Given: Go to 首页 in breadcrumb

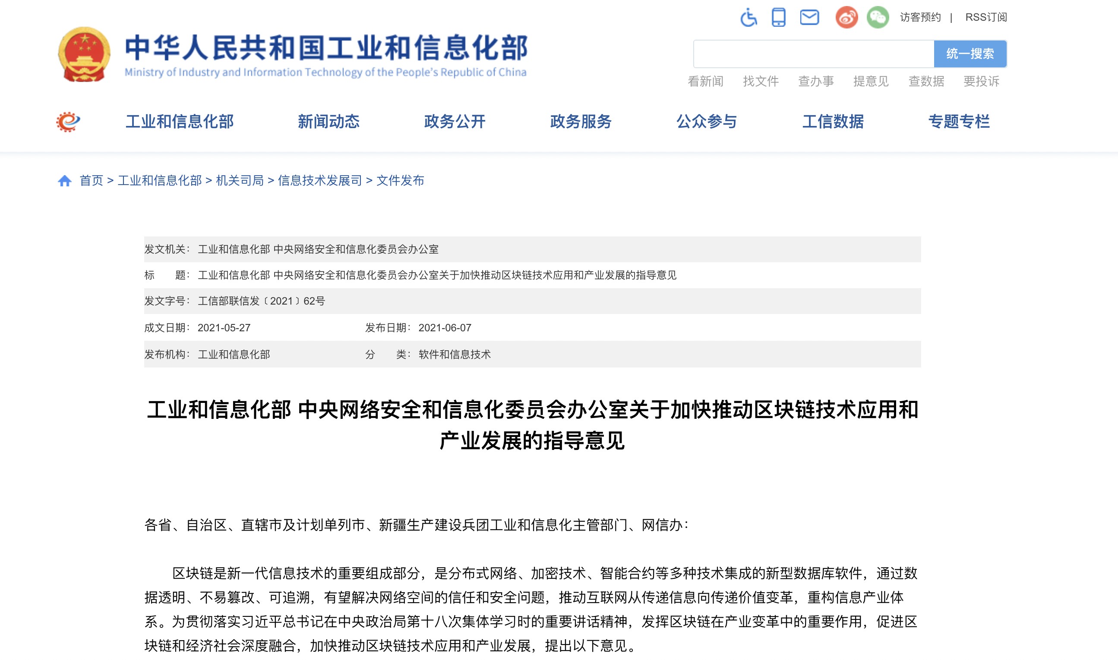Looking at the screenshot, I should pyautogui.click(x=91, y=181).
